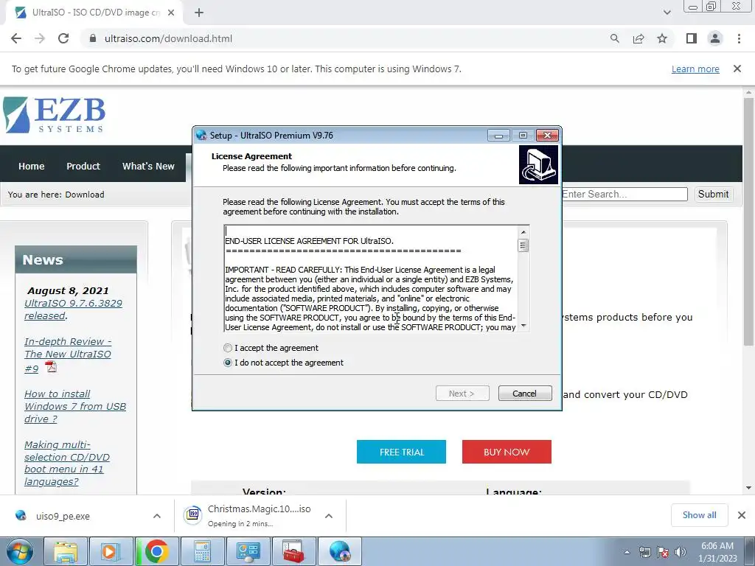Image resolution: width=755 pixels, height=566 pixels.
Task: Click the network tray icon
Action: tap(644, 552)
